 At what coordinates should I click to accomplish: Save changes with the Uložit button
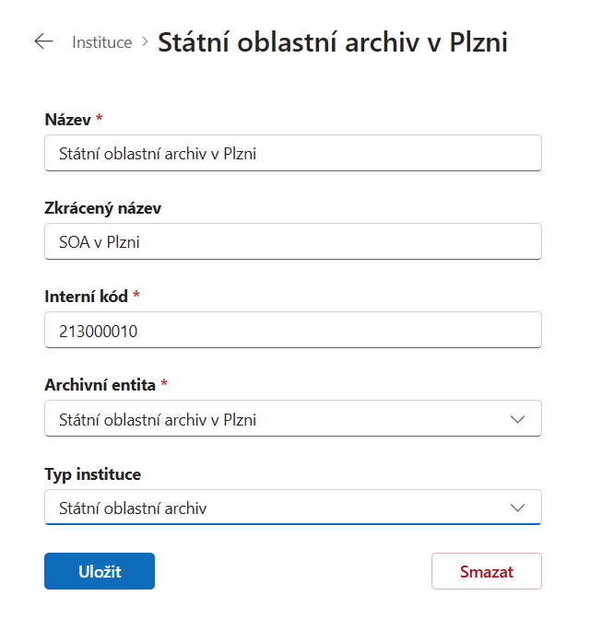click(x=100, y=571)
